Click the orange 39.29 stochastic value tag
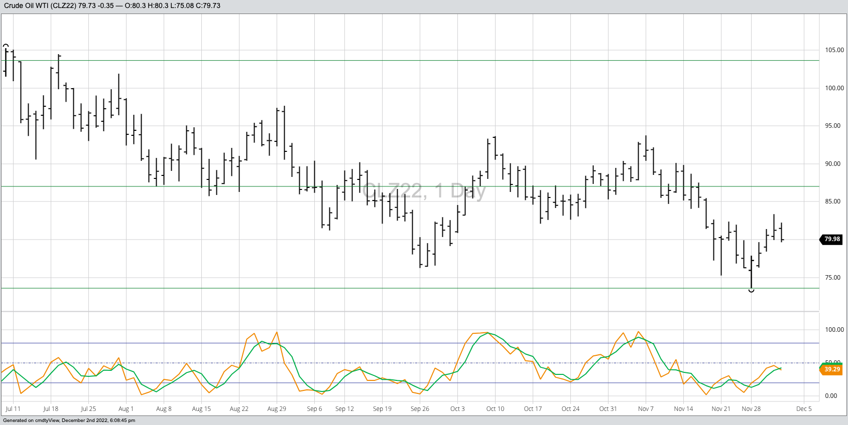This screenshot has height=425, width=848. coord(832,369)
